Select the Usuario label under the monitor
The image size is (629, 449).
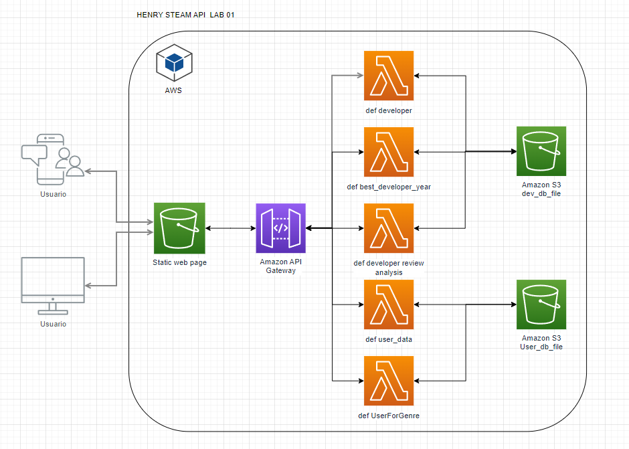coord(53,324)
